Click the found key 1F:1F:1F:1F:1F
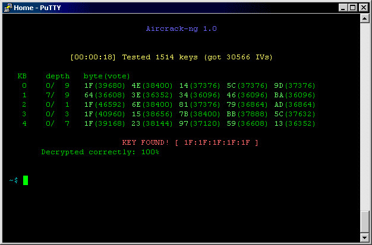The height and width of the screenshot is (245, 372). (216, 143)
